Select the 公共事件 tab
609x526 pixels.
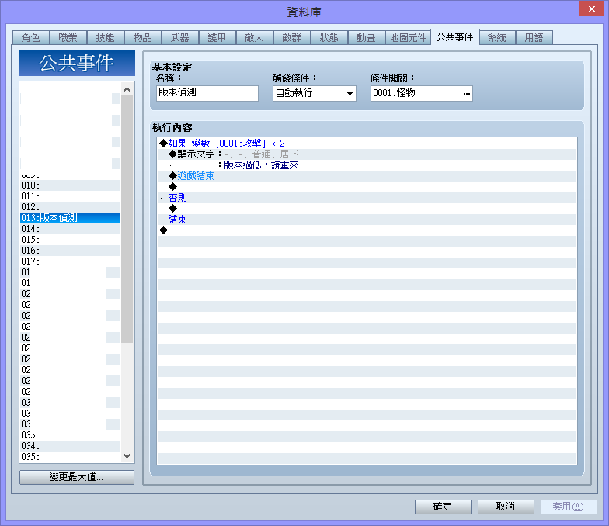tap(455, 37)
